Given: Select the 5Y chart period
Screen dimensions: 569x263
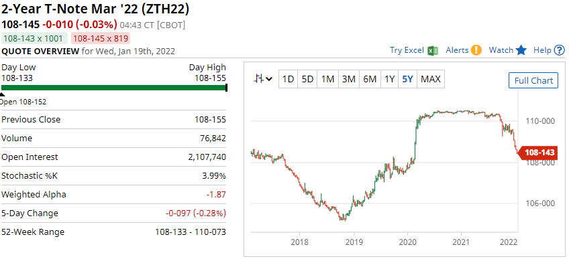Looking at the screenshot, I should click(408, 79).
